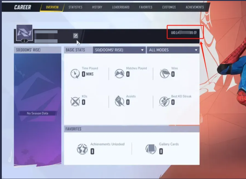Click the player avatar emblem
Viewport: 246px width, 179px height.
click(x=24, y=32)
